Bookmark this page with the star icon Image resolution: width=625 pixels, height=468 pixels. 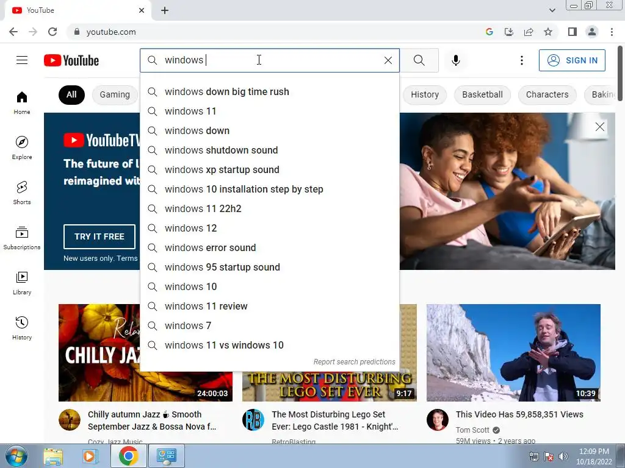[548, 32]
